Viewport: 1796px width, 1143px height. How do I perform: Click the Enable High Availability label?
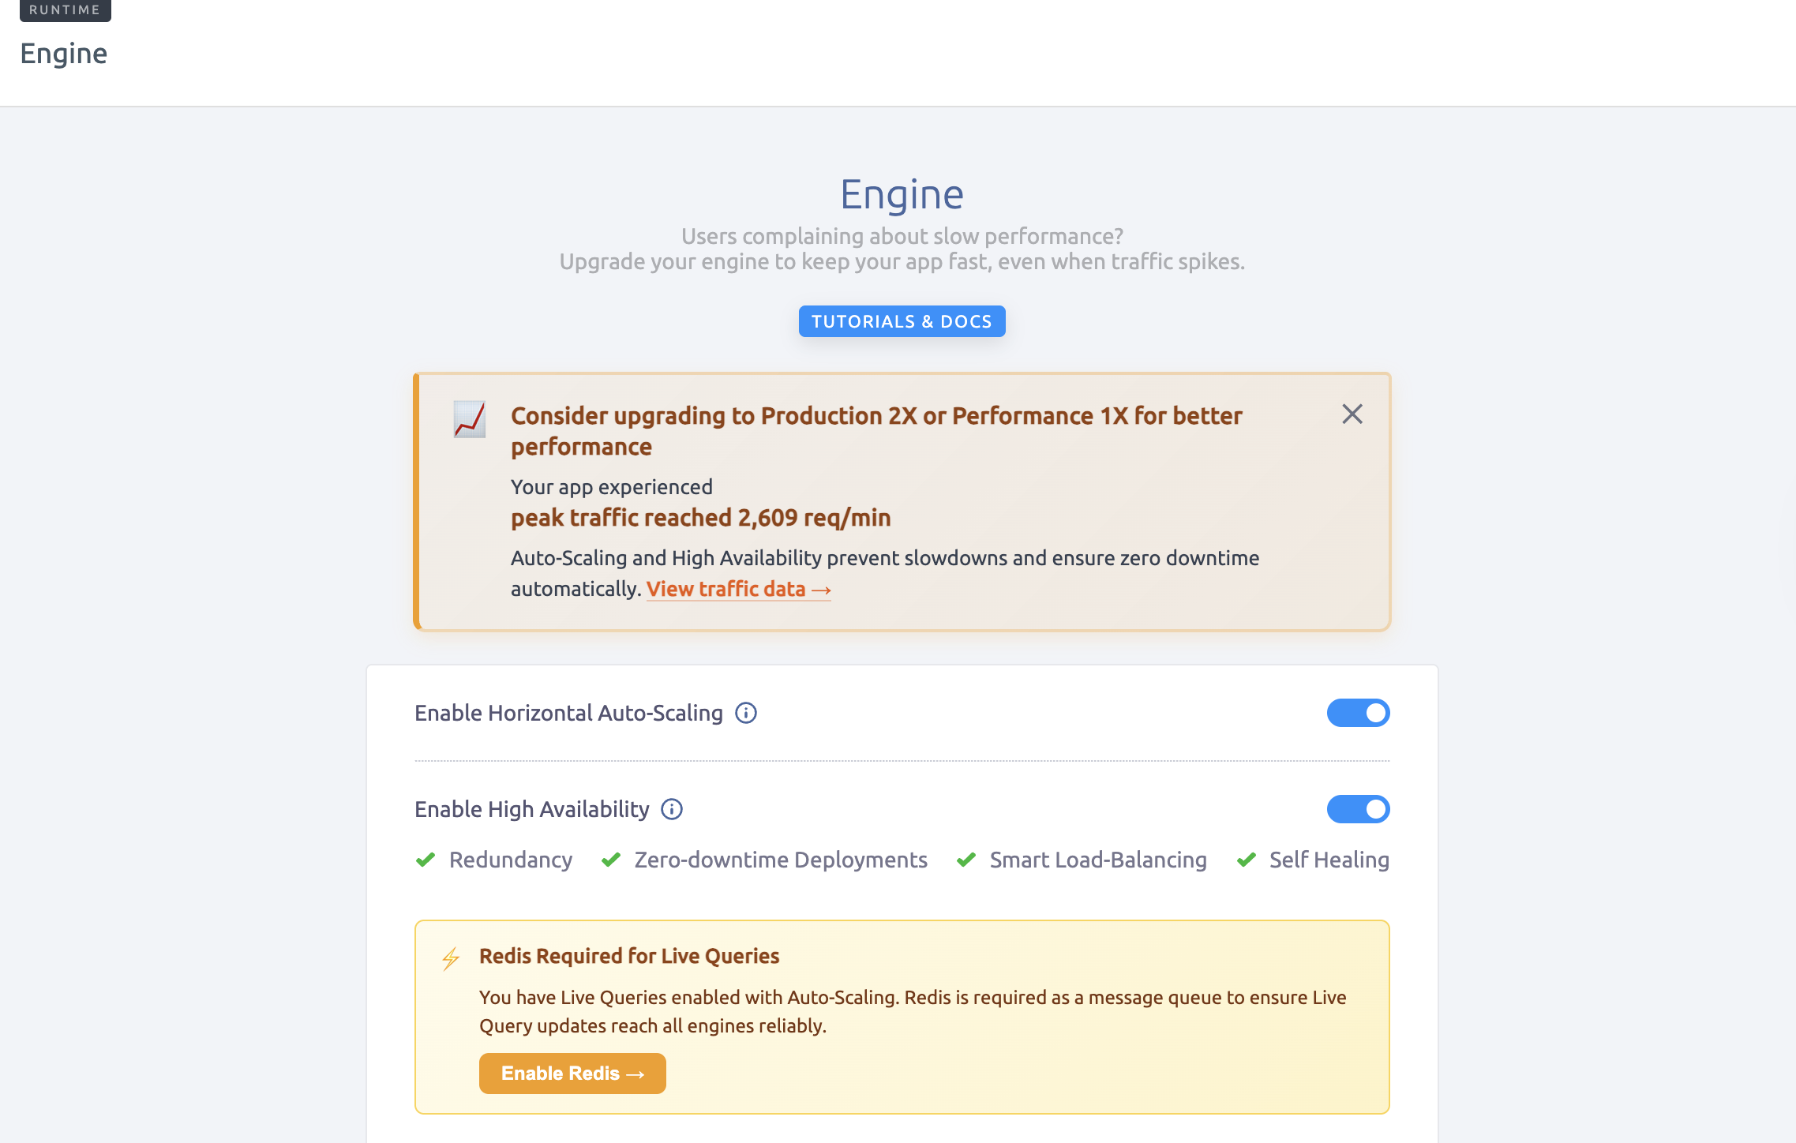click(531, 810)
